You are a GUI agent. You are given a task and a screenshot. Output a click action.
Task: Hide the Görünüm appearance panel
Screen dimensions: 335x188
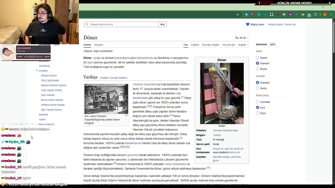point(272,44)
